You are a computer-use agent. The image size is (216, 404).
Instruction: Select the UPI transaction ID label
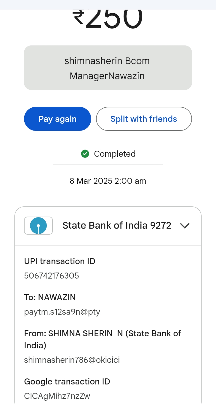pyautogui.click(x=60, y=261)
